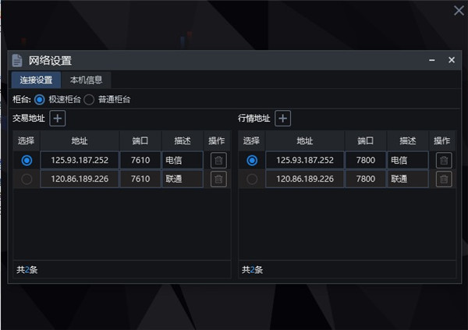Click 共2条 count under 行情地址 table
The width and height of the screenshot is (468, 330).
[252, 270]
